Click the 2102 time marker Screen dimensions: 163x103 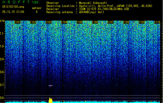pos(33,22)
